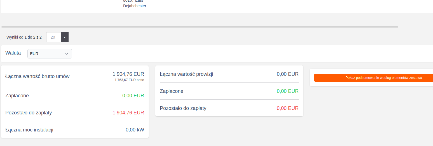Click the black 0,00 EUR commission total
The width and height of the screenshot is (433, 146).
coord(287,74)
